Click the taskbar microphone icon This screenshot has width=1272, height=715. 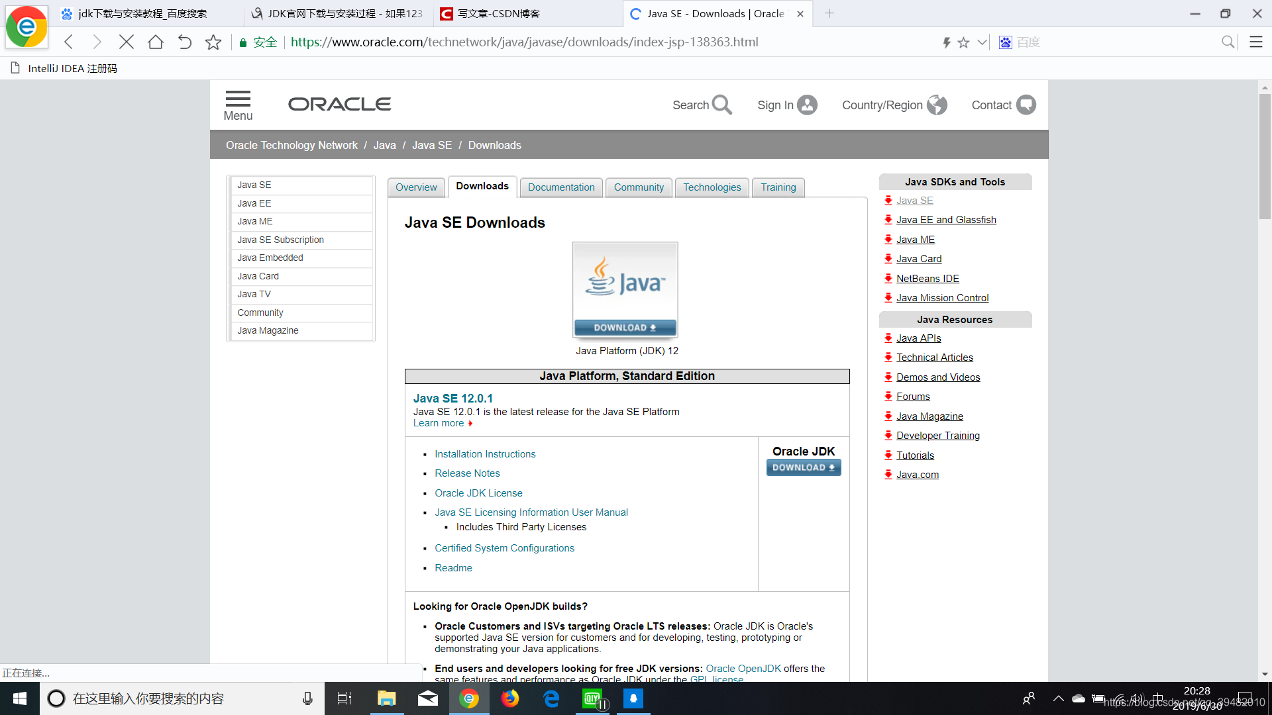[x=307, y=698]
